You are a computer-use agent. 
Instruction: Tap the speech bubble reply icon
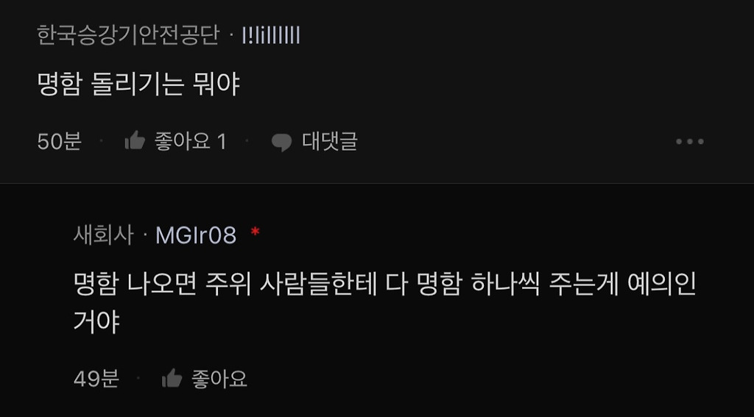click(281, 142)
